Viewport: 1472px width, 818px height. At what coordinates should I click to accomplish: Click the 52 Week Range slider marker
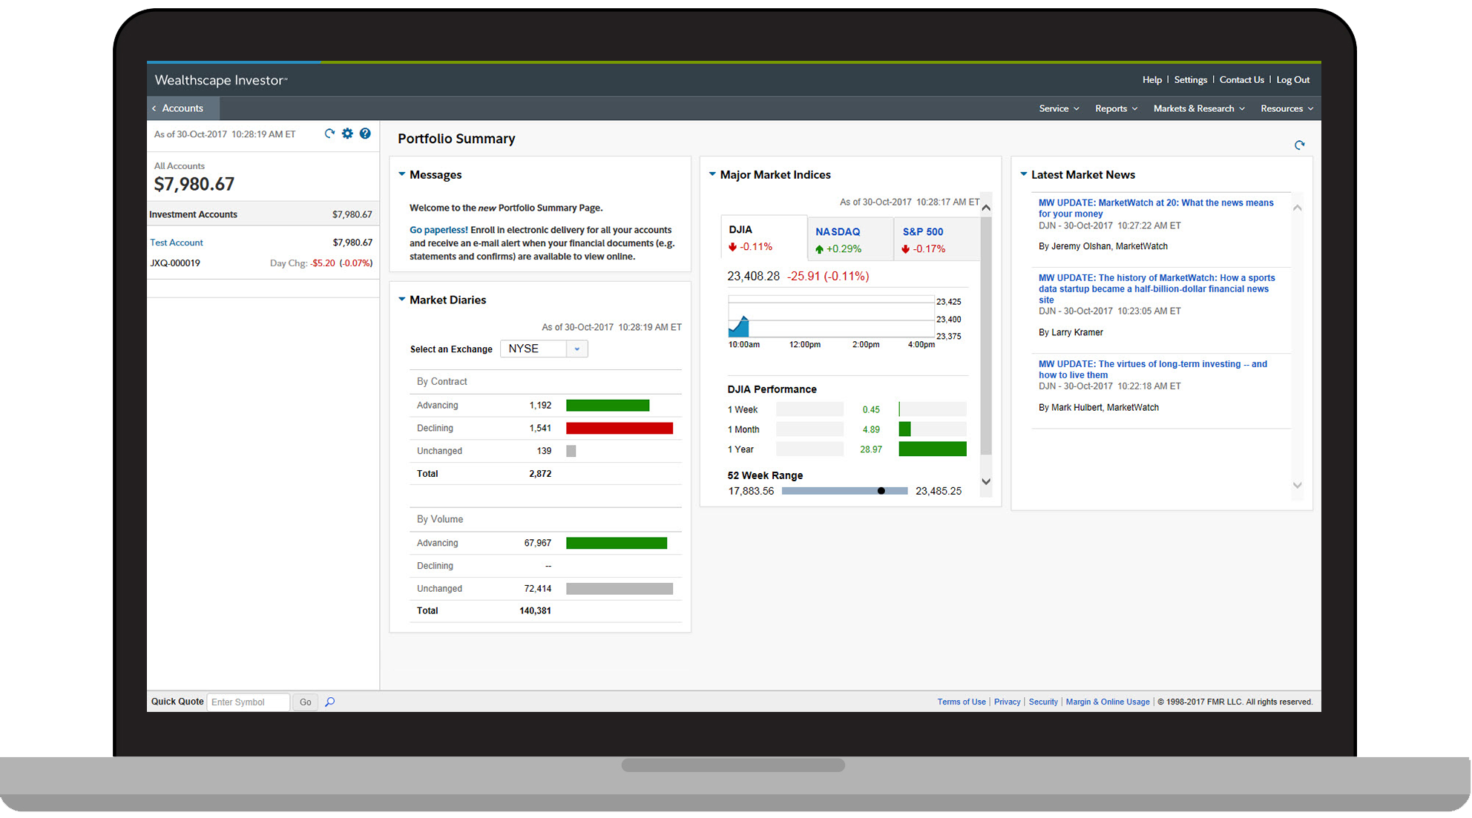[x=881, y=491]
